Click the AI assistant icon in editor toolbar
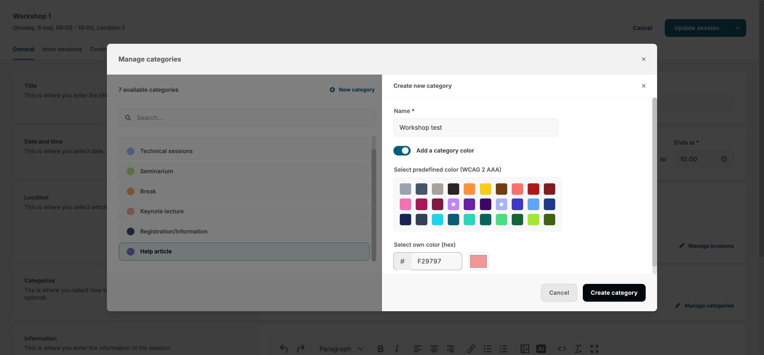Screen dimensions: 764x355 pos(541,349)
